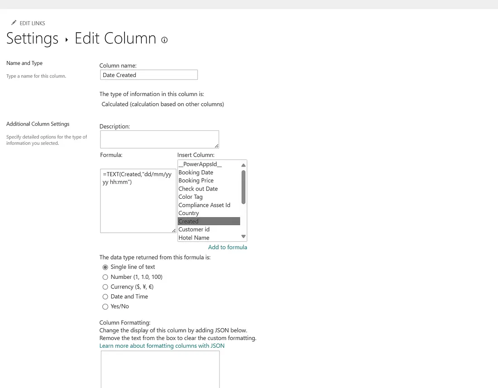Image resolution: width=498 pixels, height=388 pixels.
Task: Choose Check out Date from column list
Action: (x=198, y=189)
